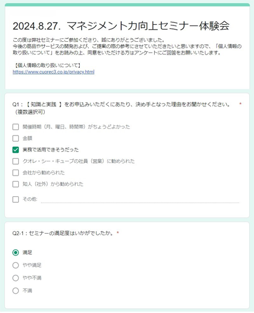Check 知人(社外)から勧められた checkbox

coord(16,184)
